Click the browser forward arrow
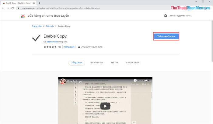The image size is (213, 124). [8, 8]
